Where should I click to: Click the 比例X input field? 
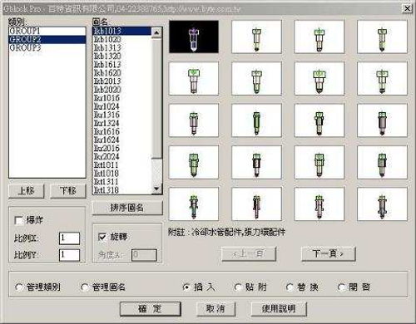pos(69,238)
